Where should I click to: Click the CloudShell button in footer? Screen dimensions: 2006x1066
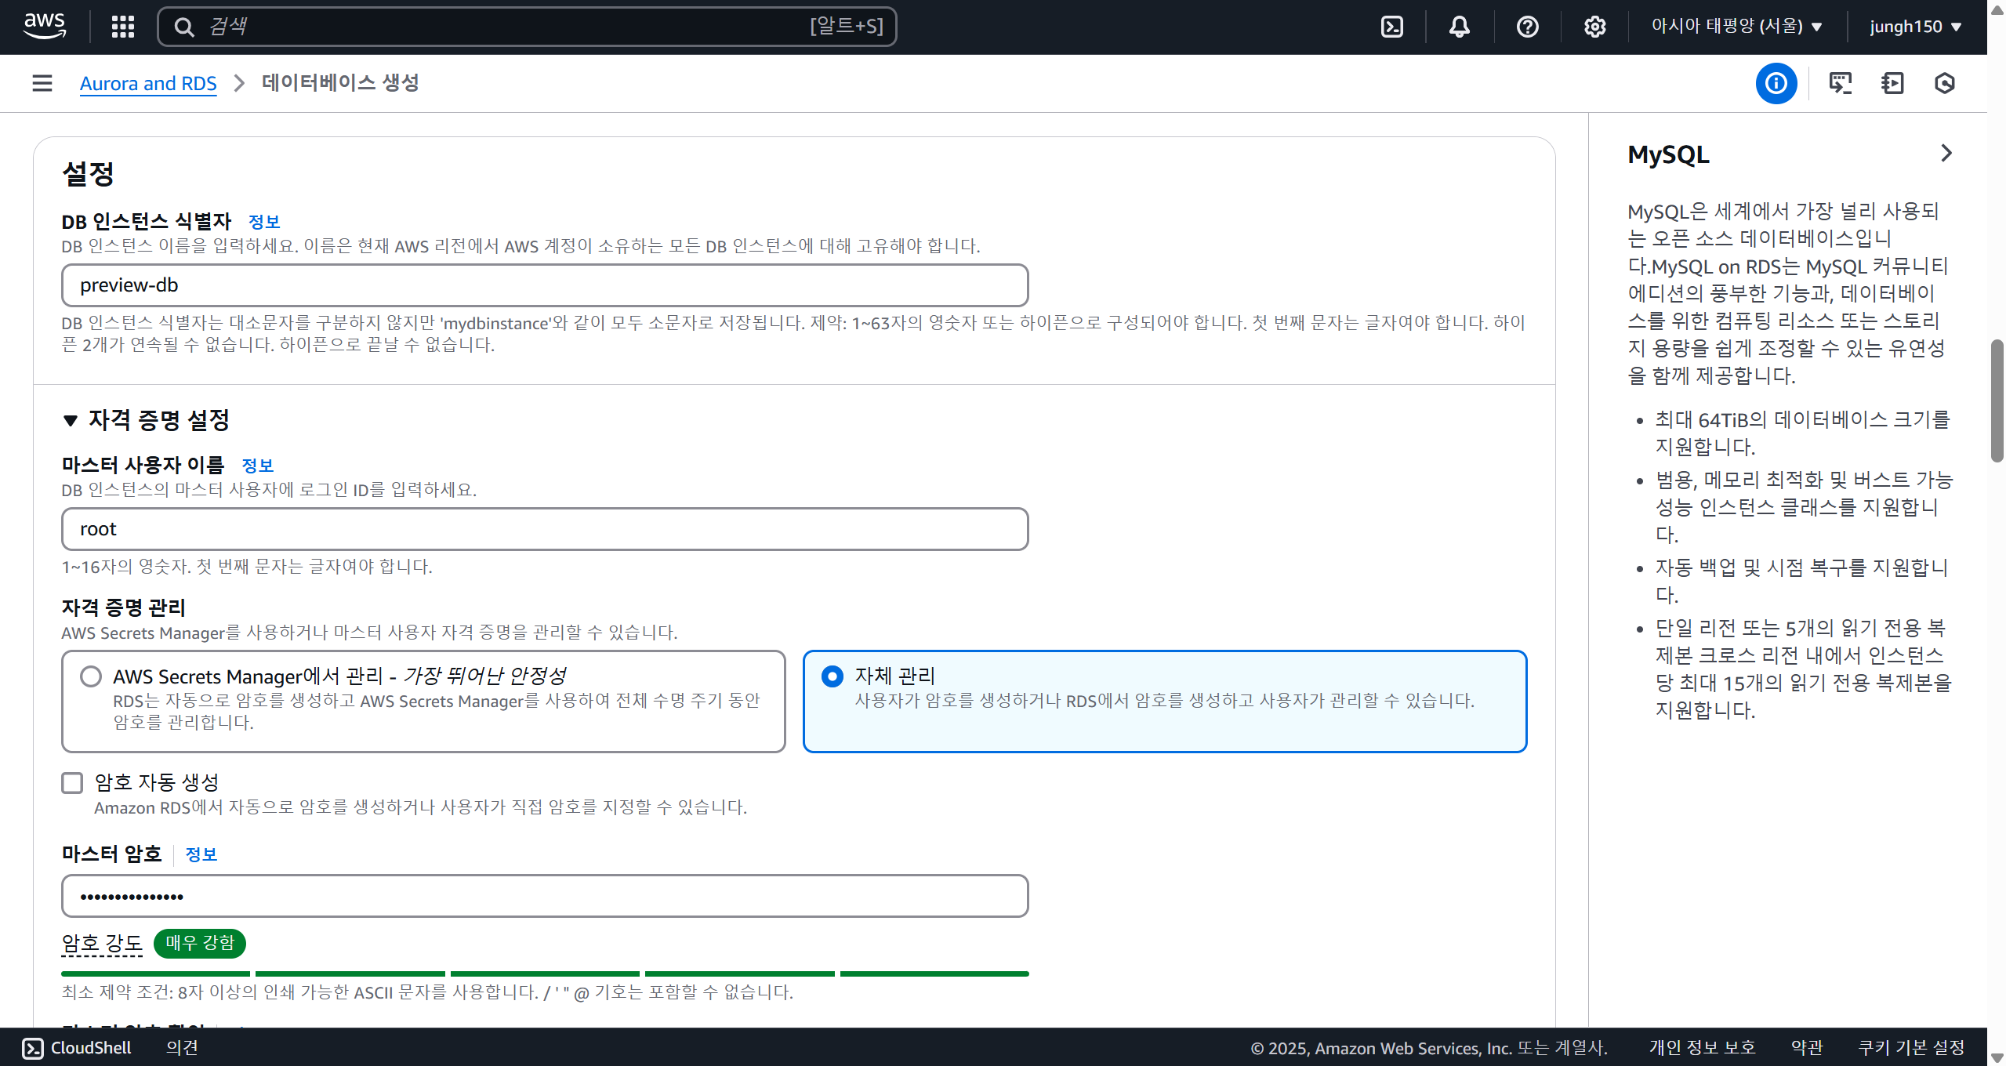(76, 1048)
